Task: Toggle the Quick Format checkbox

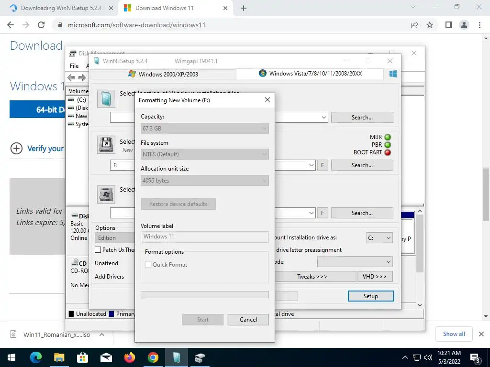Action: [x=148, y=265]
